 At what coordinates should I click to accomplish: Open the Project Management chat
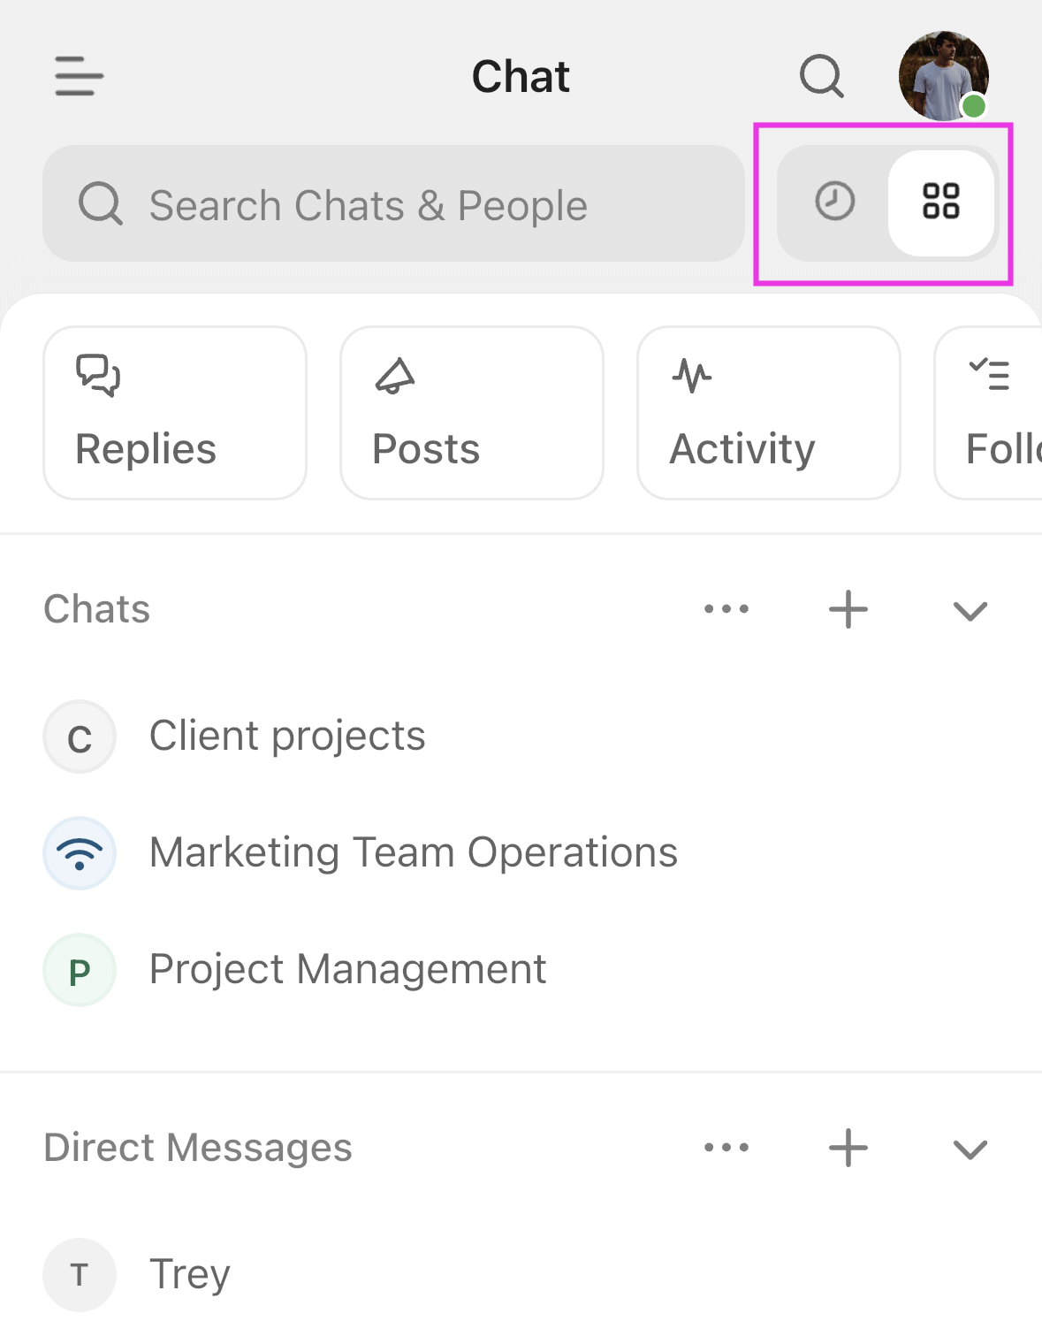tap(347, 970)
